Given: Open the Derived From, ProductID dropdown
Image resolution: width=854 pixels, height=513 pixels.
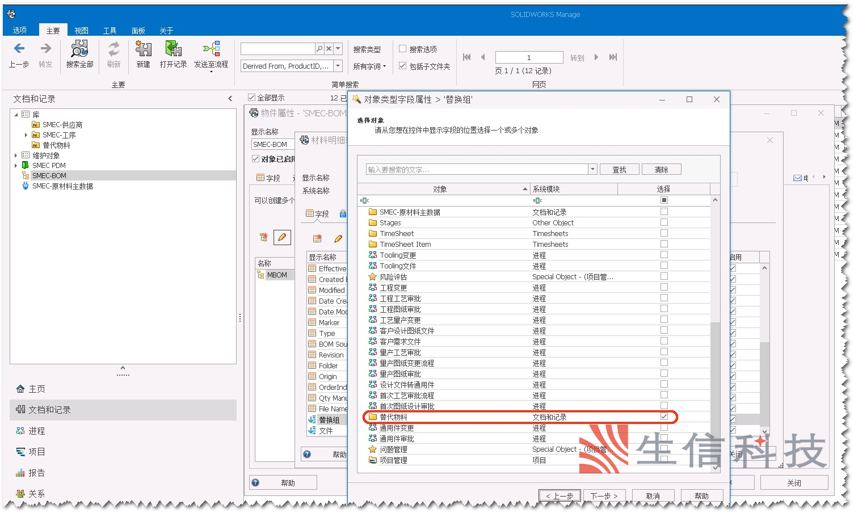Looking at the screenshot, I should [338, 66].
